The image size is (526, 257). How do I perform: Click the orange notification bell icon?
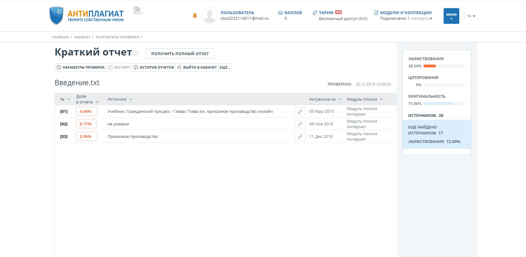(195, 16)
